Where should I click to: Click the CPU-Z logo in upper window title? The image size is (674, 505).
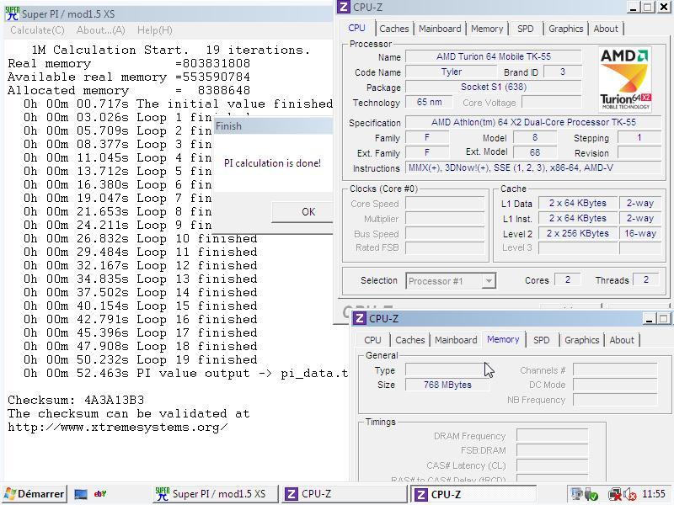point(344,7)
